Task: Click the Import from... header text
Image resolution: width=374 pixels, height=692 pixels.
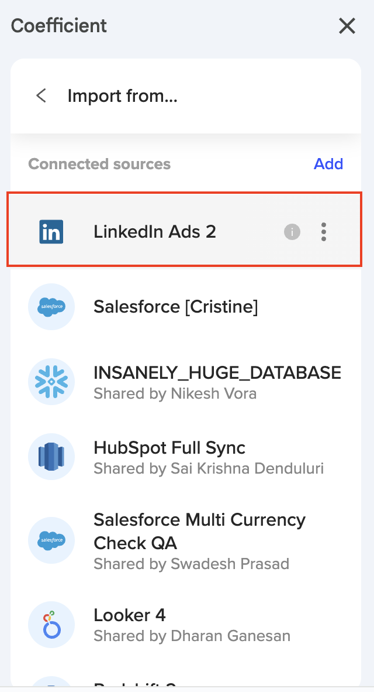Action: tap(122, 95)
